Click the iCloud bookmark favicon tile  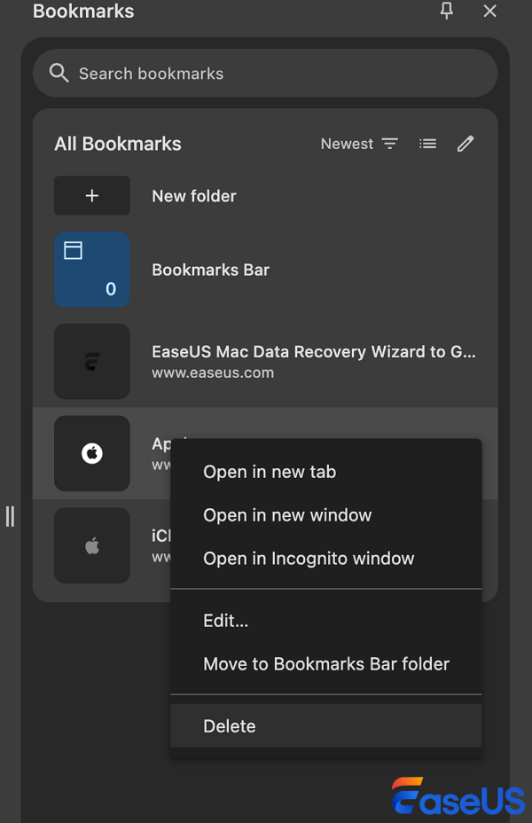92,545
